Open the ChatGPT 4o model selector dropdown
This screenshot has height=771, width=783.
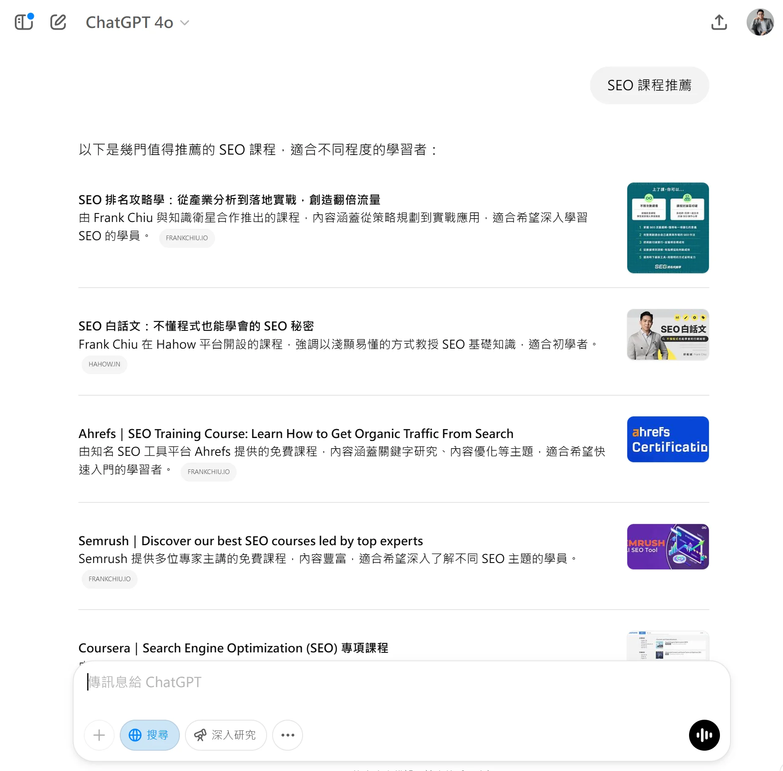(136, 22)
